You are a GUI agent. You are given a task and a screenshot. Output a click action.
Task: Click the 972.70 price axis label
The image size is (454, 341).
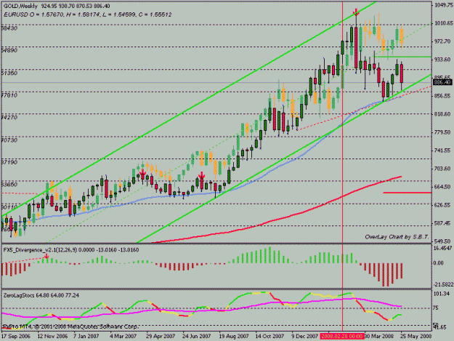(443, 41)
